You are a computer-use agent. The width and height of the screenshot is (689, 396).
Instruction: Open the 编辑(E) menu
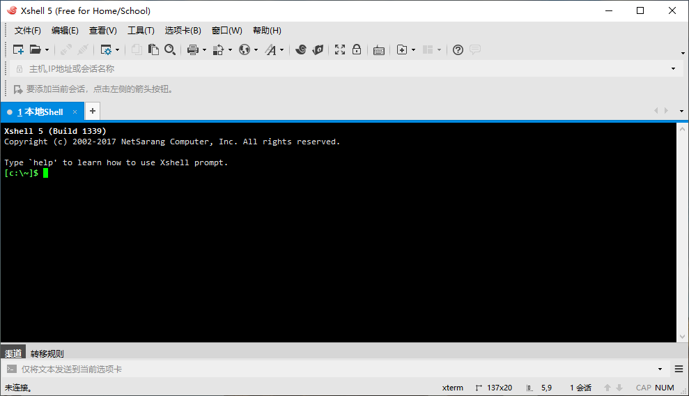pos(65,30)
